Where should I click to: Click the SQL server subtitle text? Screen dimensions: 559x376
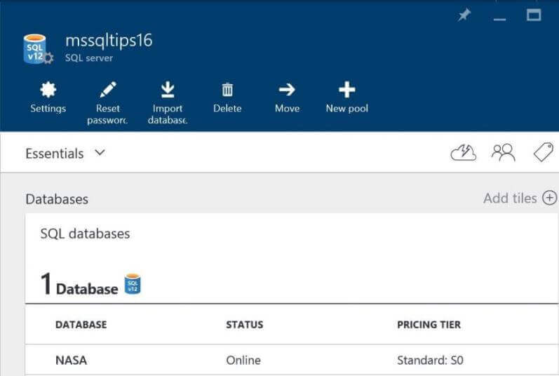(x=89, y=58)
